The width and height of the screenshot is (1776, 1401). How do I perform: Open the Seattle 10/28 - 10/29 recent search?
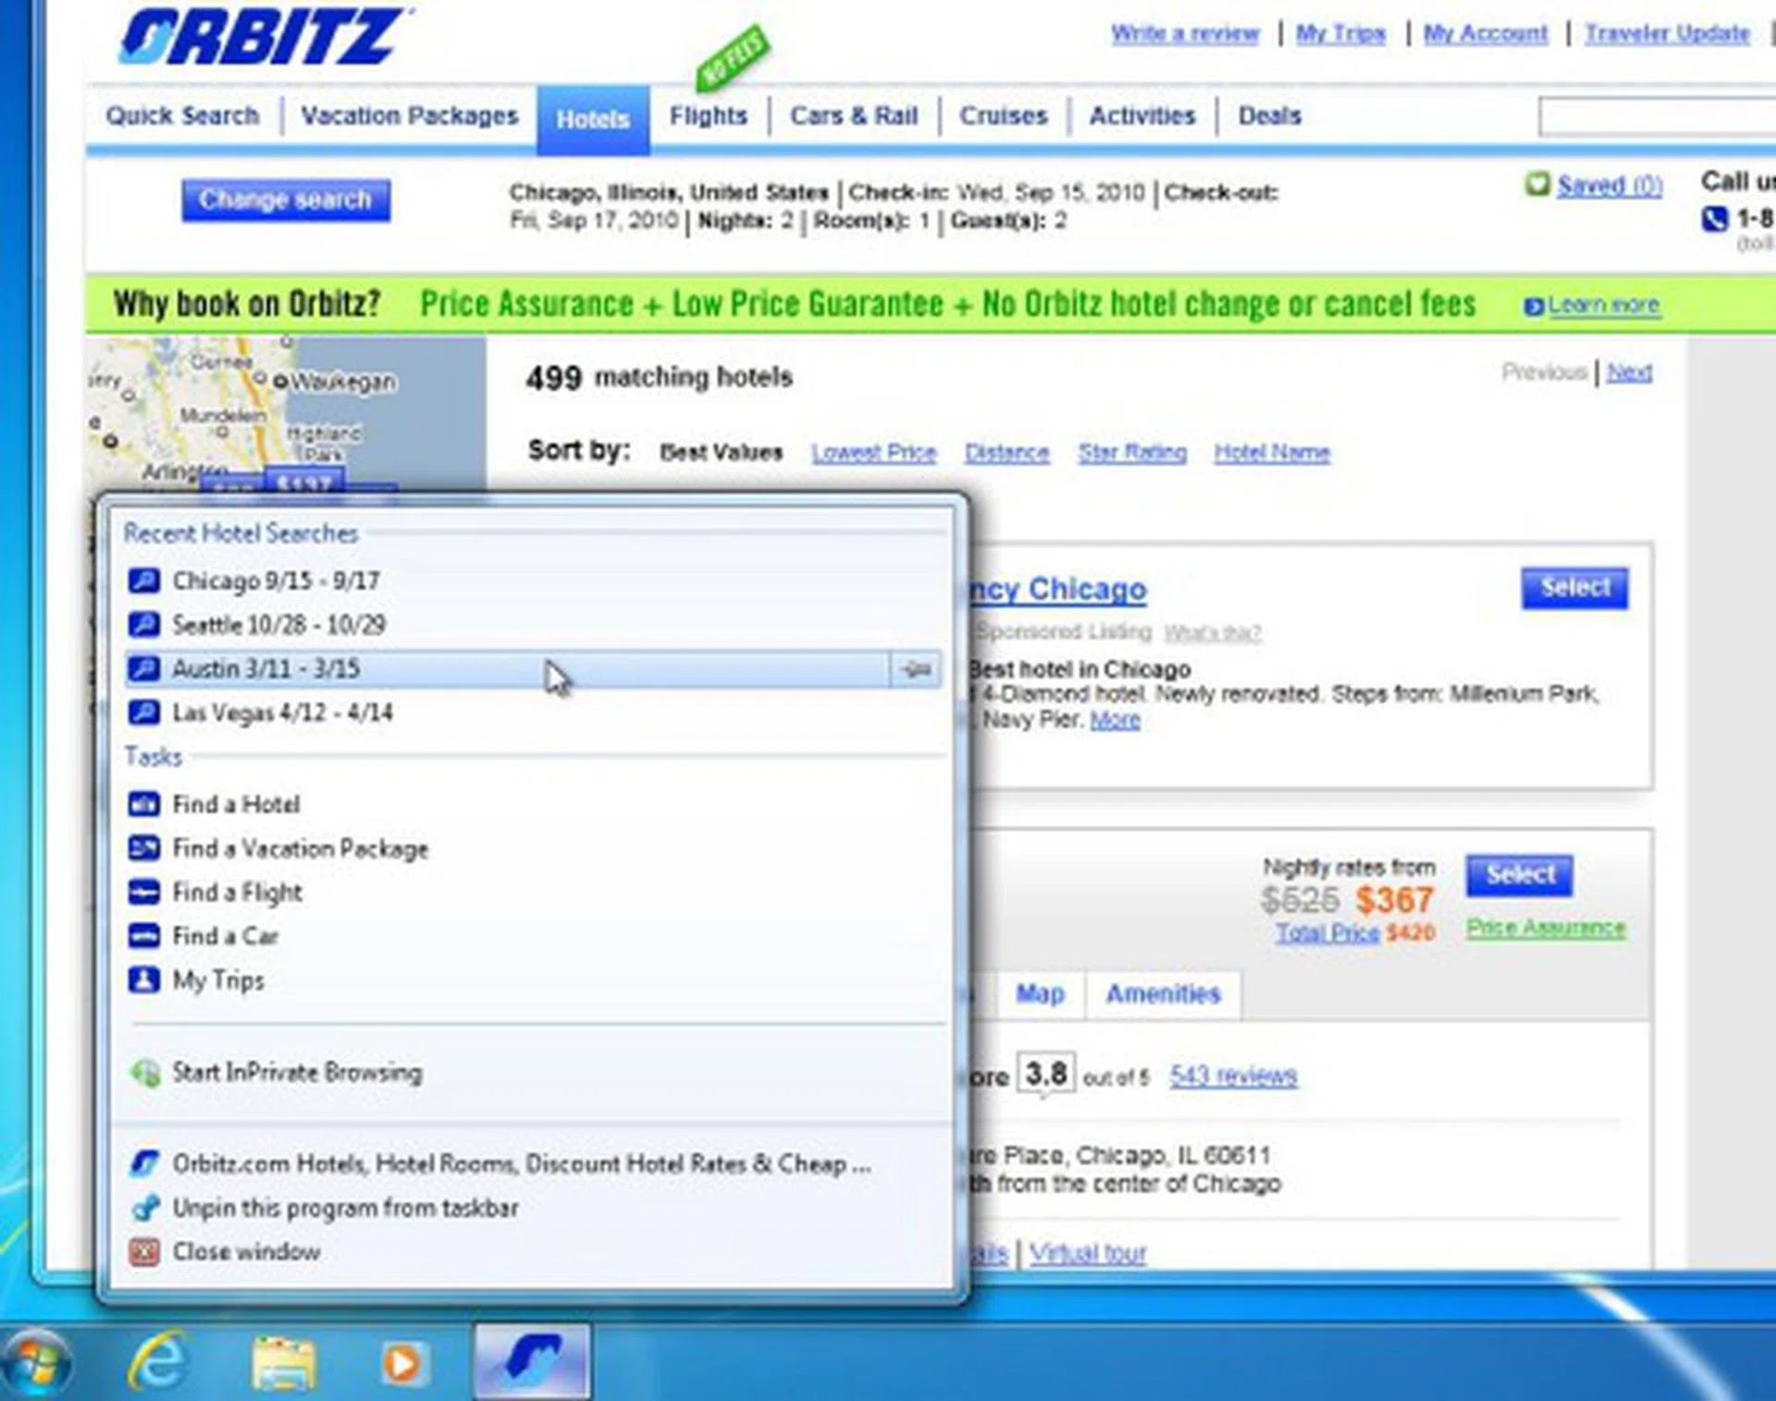click(x=278, y=625)
